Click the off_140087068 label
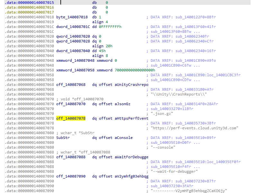The image size is (257, 193). pyautogui.click(x=71, y=85)
